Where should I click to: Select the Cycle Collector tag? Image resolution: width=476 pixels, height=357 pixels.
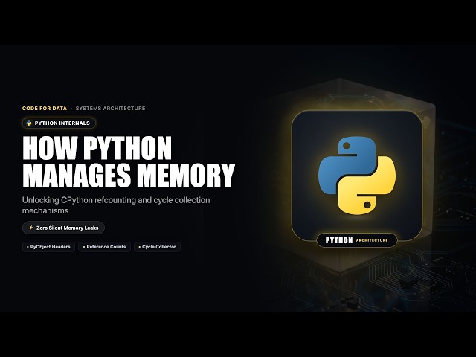[157, 247]
